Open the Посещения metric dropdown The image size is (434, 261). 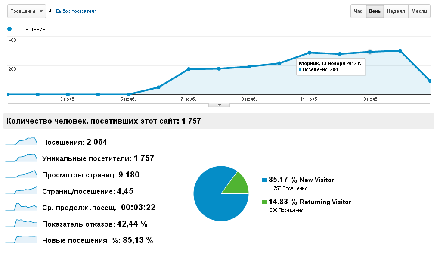tap(27, 12)
